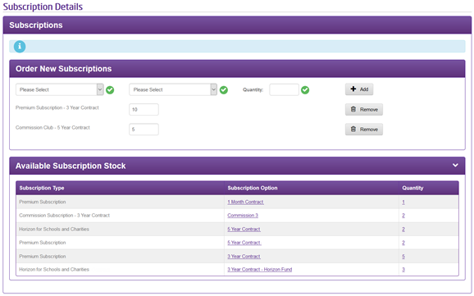Click quantity link 2 in Commission 3 row

(x=403, y=216)
